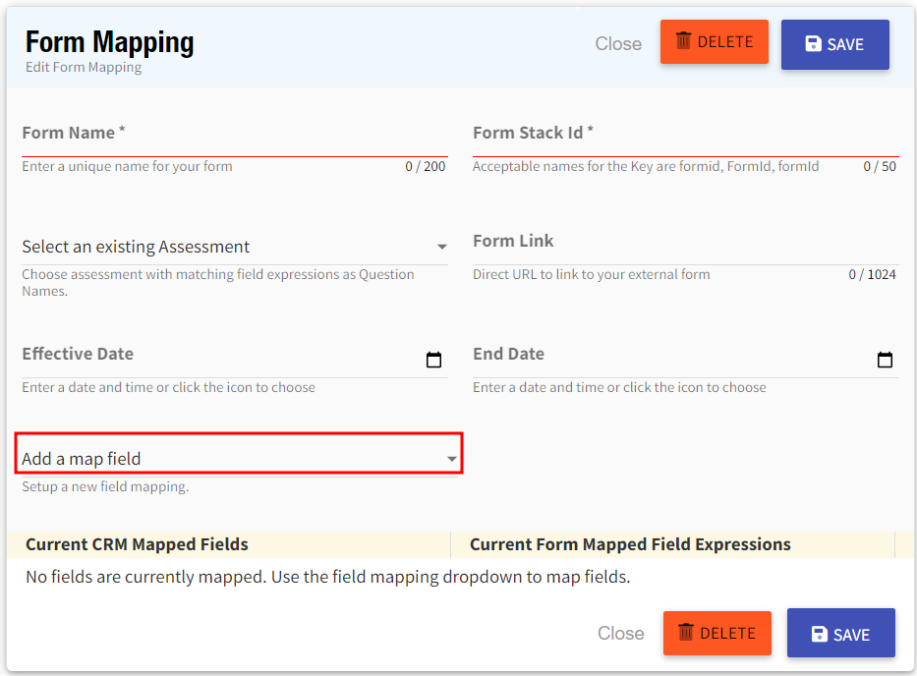Click trash icon in bottom DELETE button
This screenshot has width=917, height=676.
[686, 632]
